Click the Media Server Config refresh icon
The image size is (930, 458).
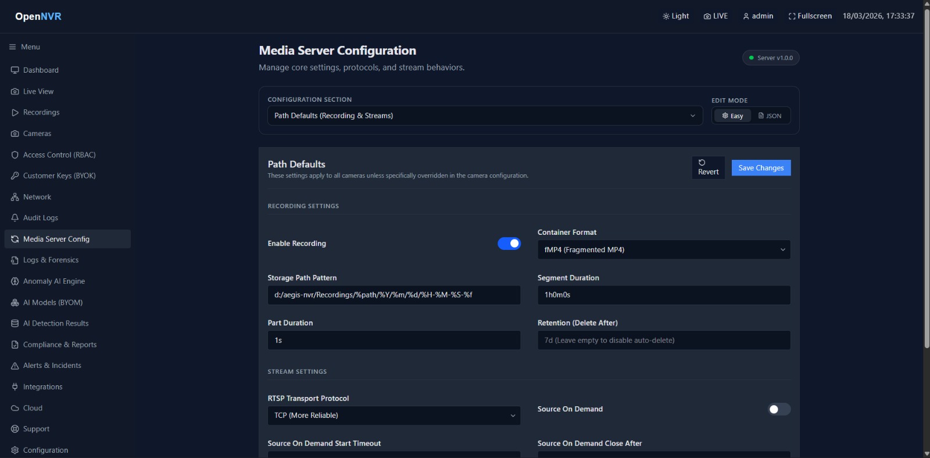15,239
